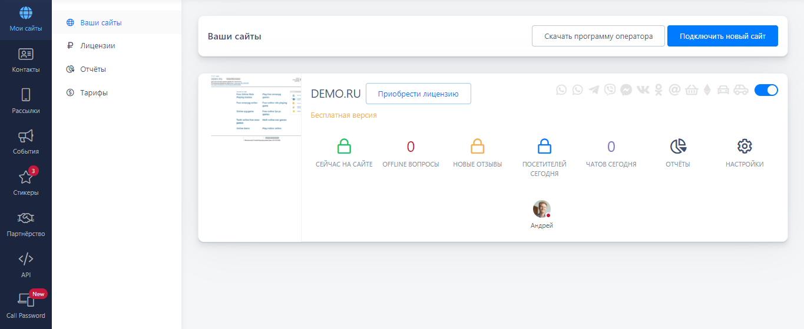
Task: Open Контакты in the left sidebar
Action: coord(26,61)
